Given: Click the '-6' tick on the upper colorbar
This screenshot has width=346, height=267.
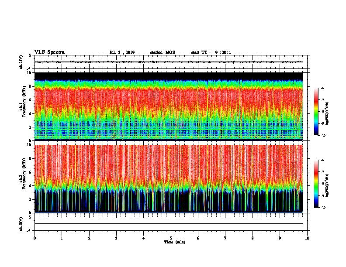Looking at the screenshot, I should [x=322, y=88].
